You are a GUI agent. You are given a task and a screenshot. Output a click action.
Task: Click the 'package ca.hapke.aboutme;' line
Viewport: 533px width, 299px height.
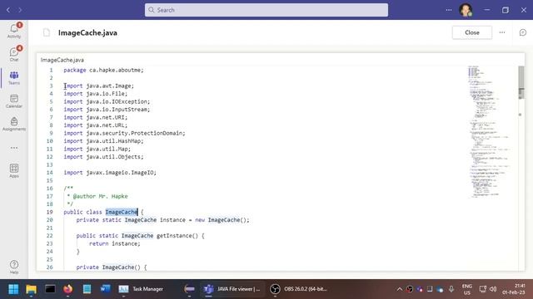pos(103,70)
